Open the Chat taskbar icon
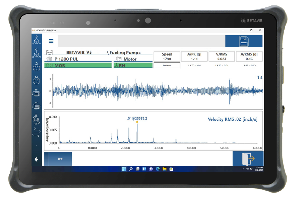This screenshot has height=198, width=292. click(151, 169)
